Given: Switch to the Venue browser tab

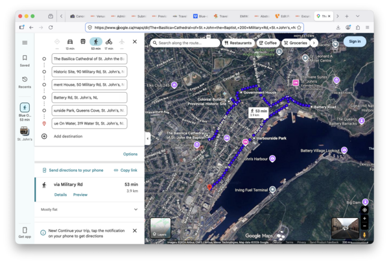Looking at the screenshot, I should click(x=98, y=16).
